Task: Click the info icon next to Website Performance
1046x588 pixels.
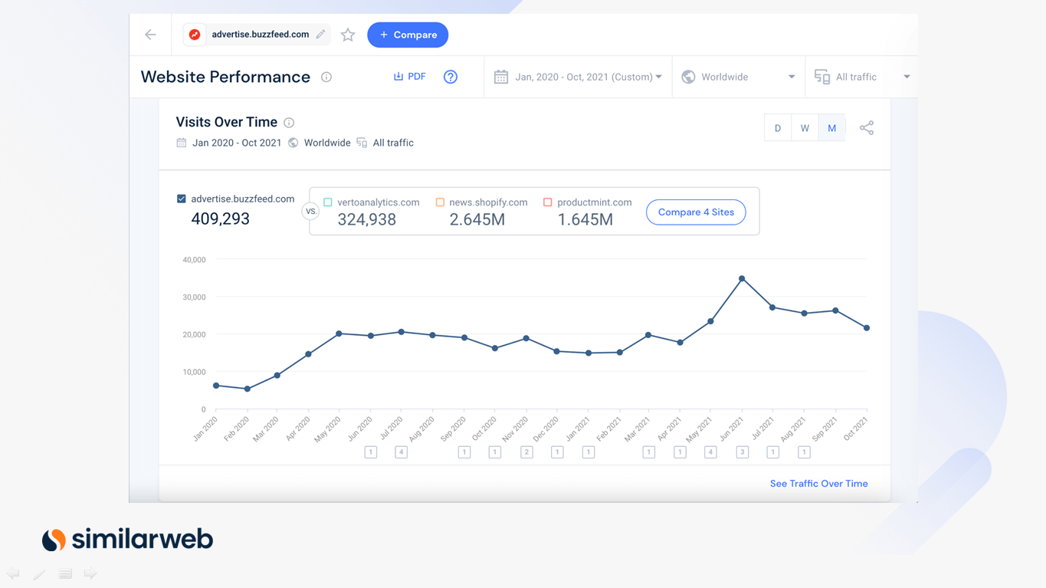Action: pos(326,77)
